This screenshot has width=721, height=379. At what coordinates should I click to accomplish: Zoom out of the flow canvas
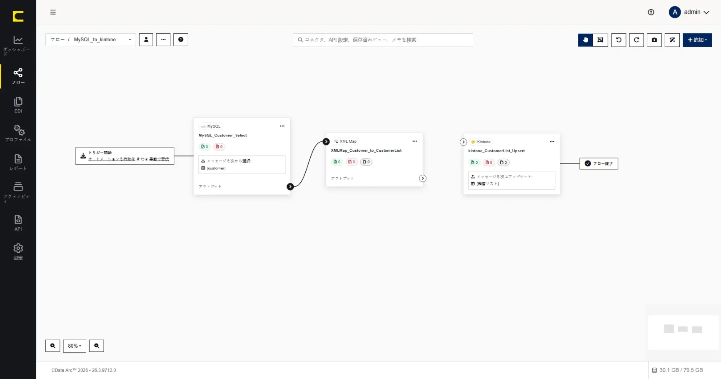click(97, 346)
